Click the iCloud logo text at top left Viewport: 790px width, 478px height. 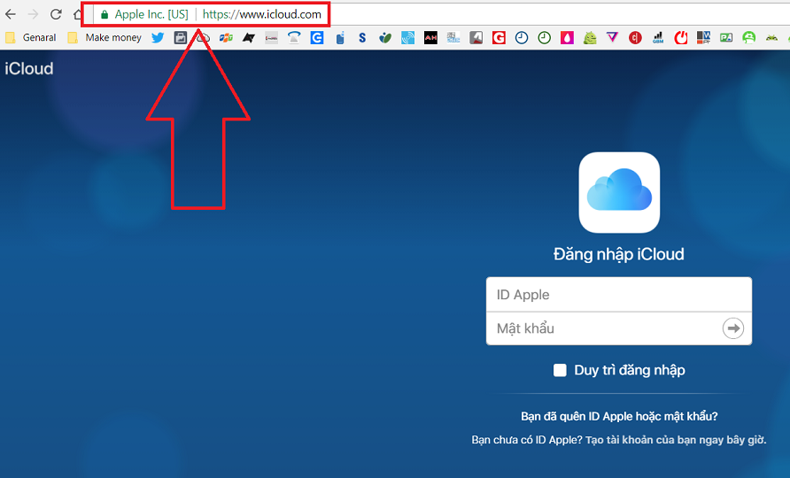(28, 68)
